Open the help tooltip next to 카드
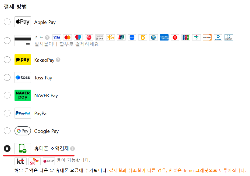The image size is (250, 176). point(47,37)
